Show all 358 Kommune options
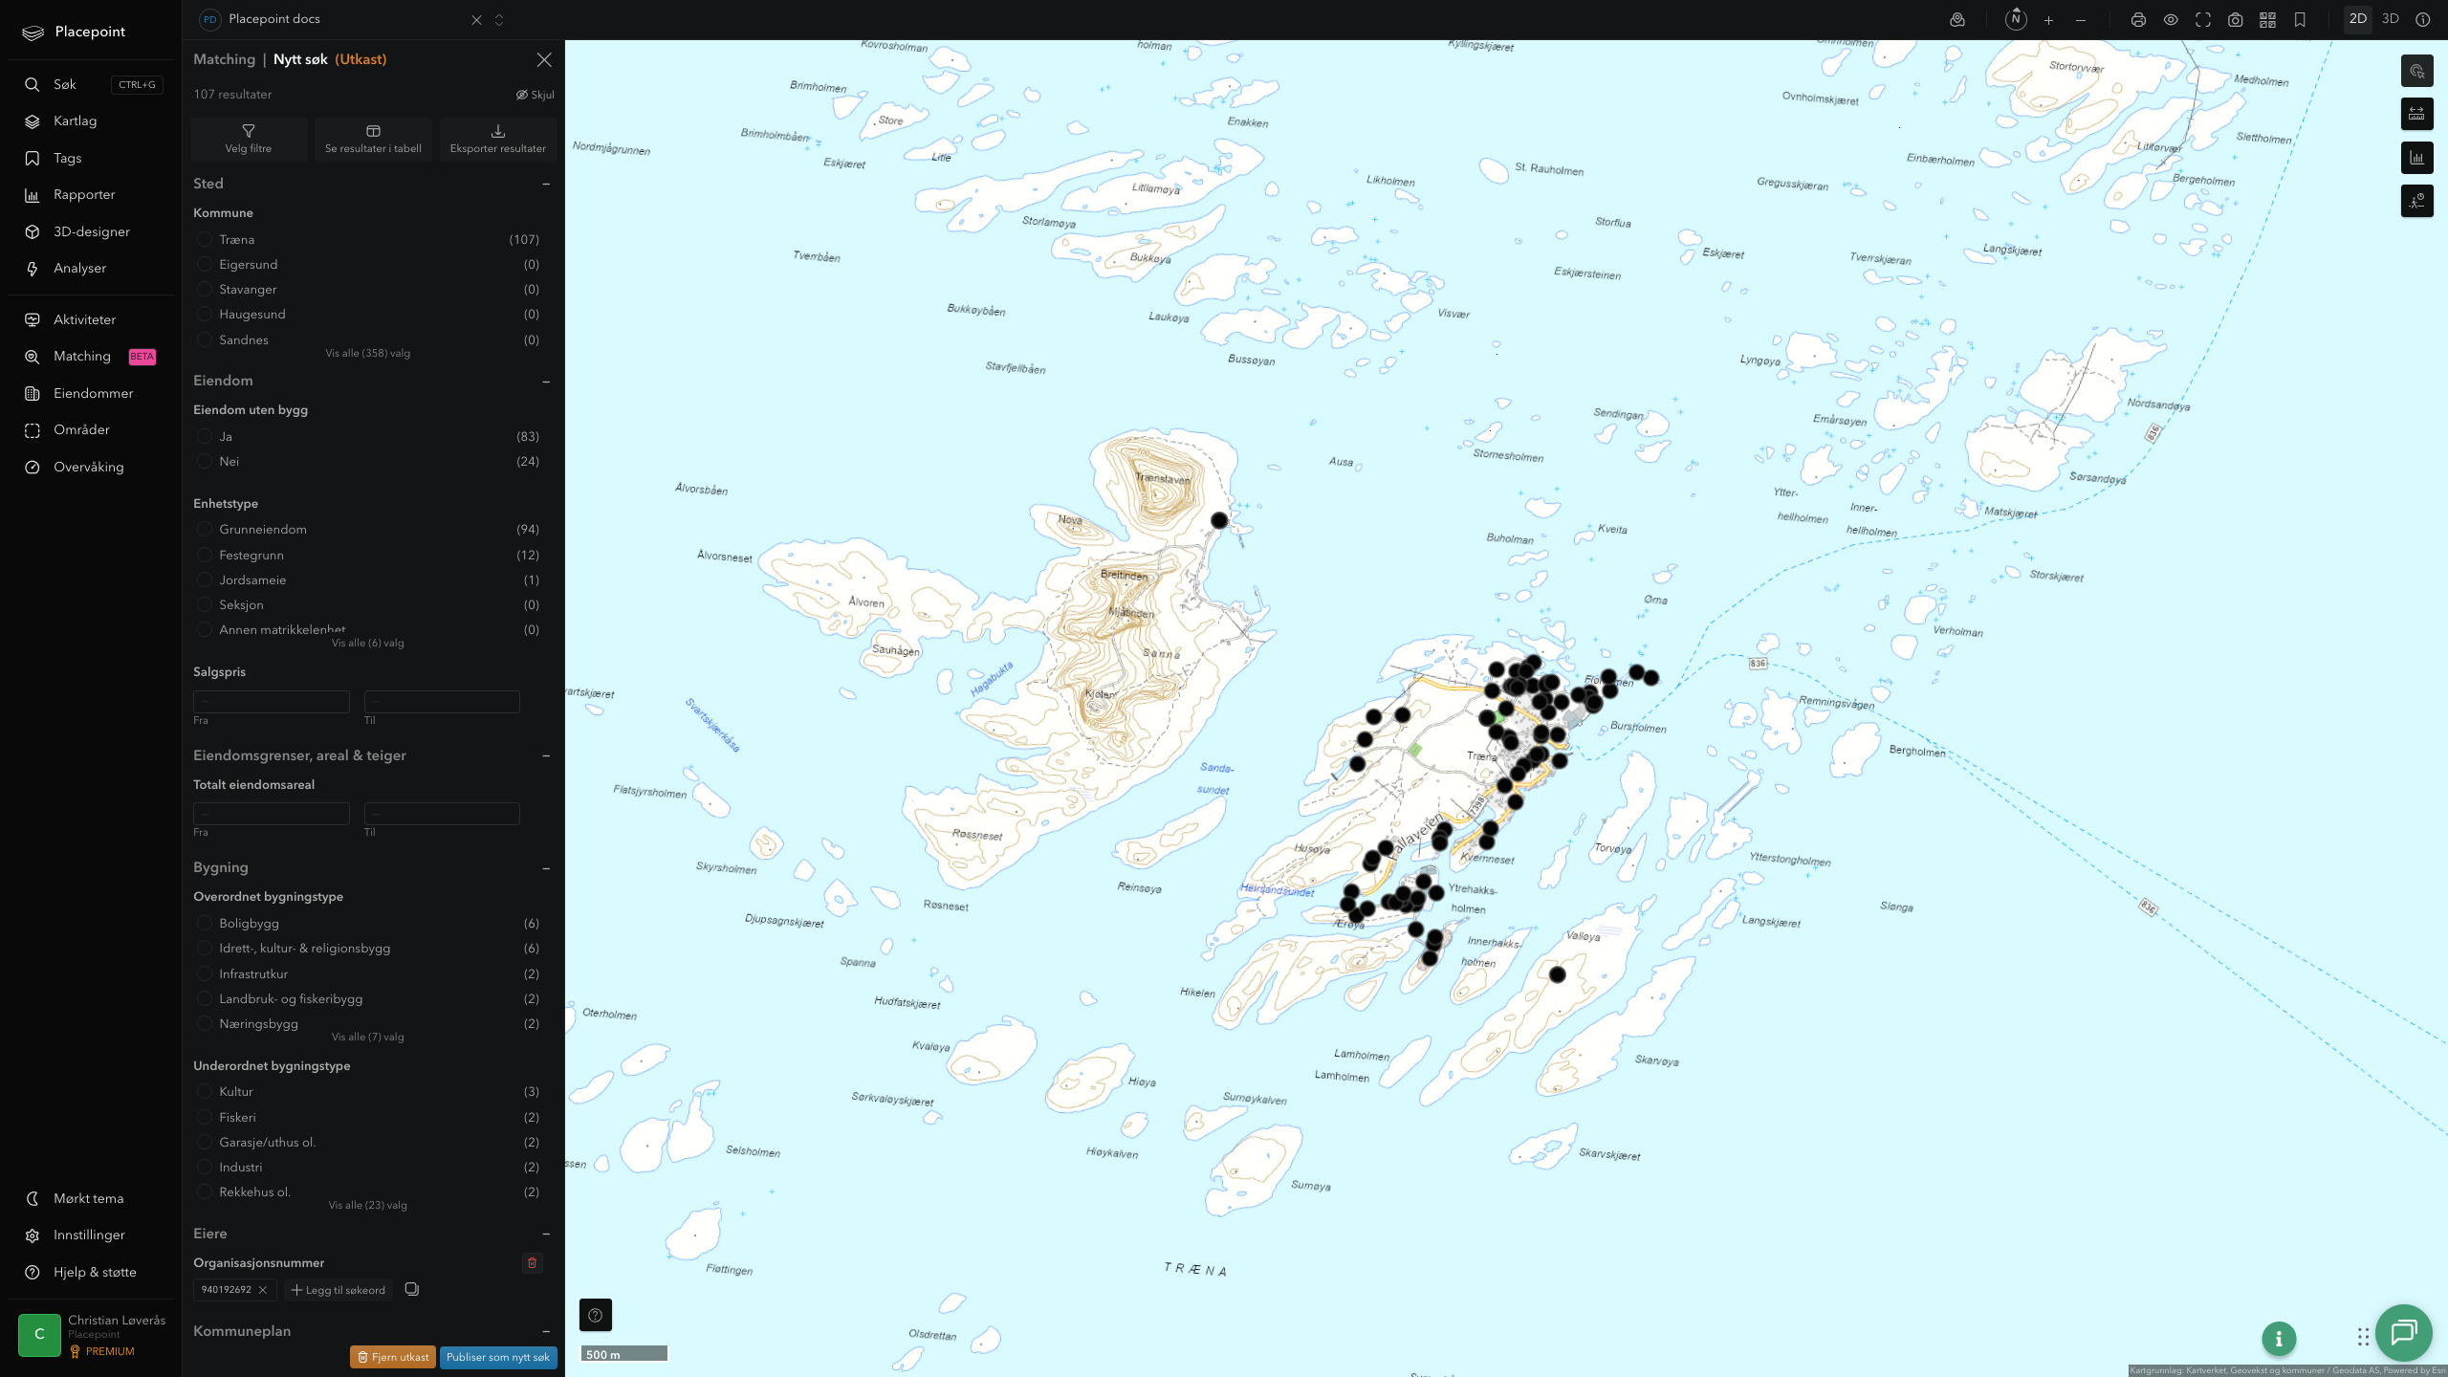The height and width of the screenshot is (1377, 2448). pos(368,353)
